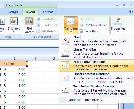
Task: Click the Error Bars icon
Action: tap(81, 31)
